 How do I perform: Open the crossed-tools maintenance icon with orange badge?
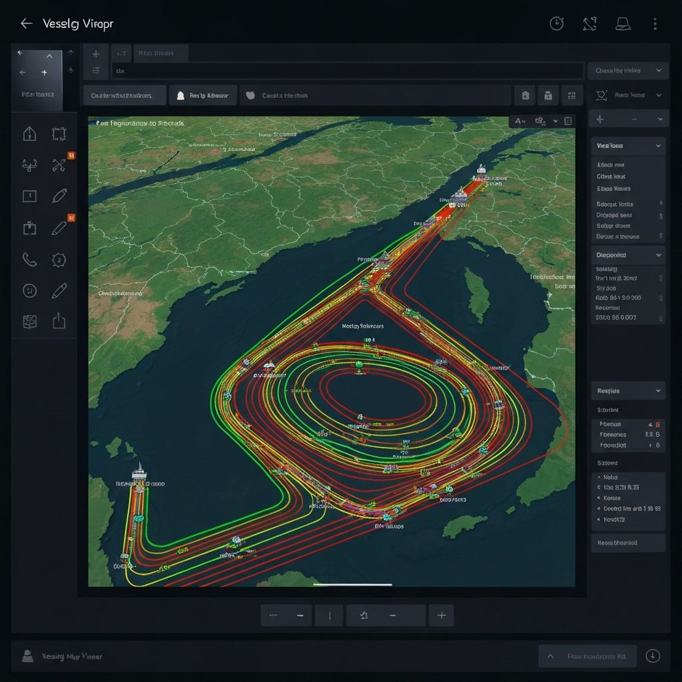(x=59, y=165)
